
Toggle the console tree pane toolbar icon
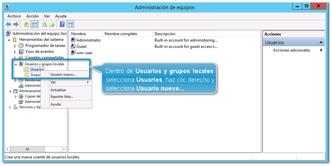[x=34, y=24]
